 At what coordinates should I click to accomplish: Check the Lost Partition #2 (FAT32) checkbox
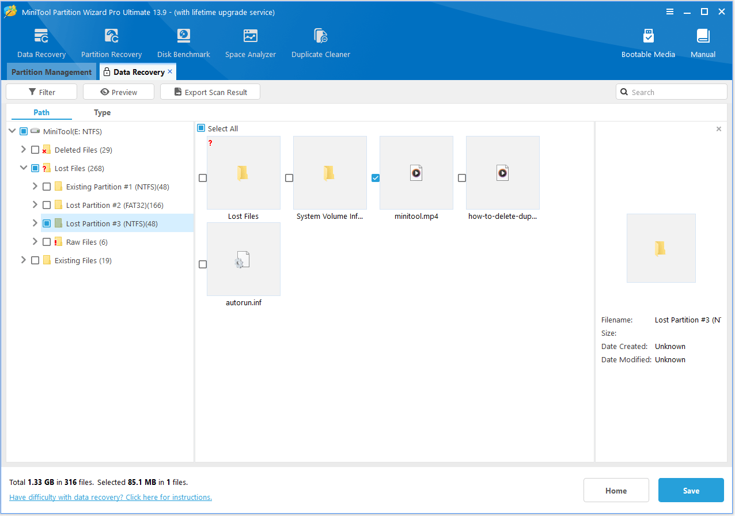point(47,205)
